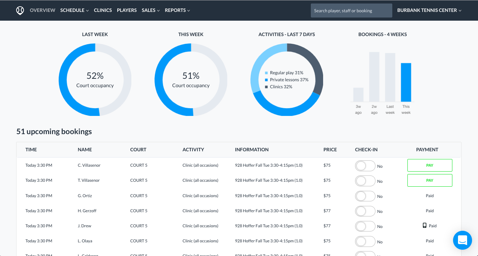
Task: Go to the Overview page
Action: point(42,10)
